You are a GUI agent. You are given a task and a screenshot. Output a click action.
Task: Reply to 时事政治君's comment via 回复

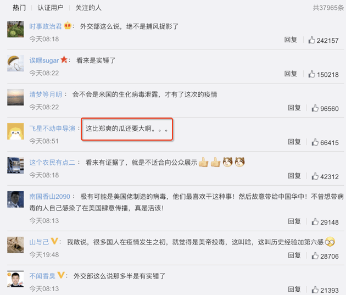(291, 40)
